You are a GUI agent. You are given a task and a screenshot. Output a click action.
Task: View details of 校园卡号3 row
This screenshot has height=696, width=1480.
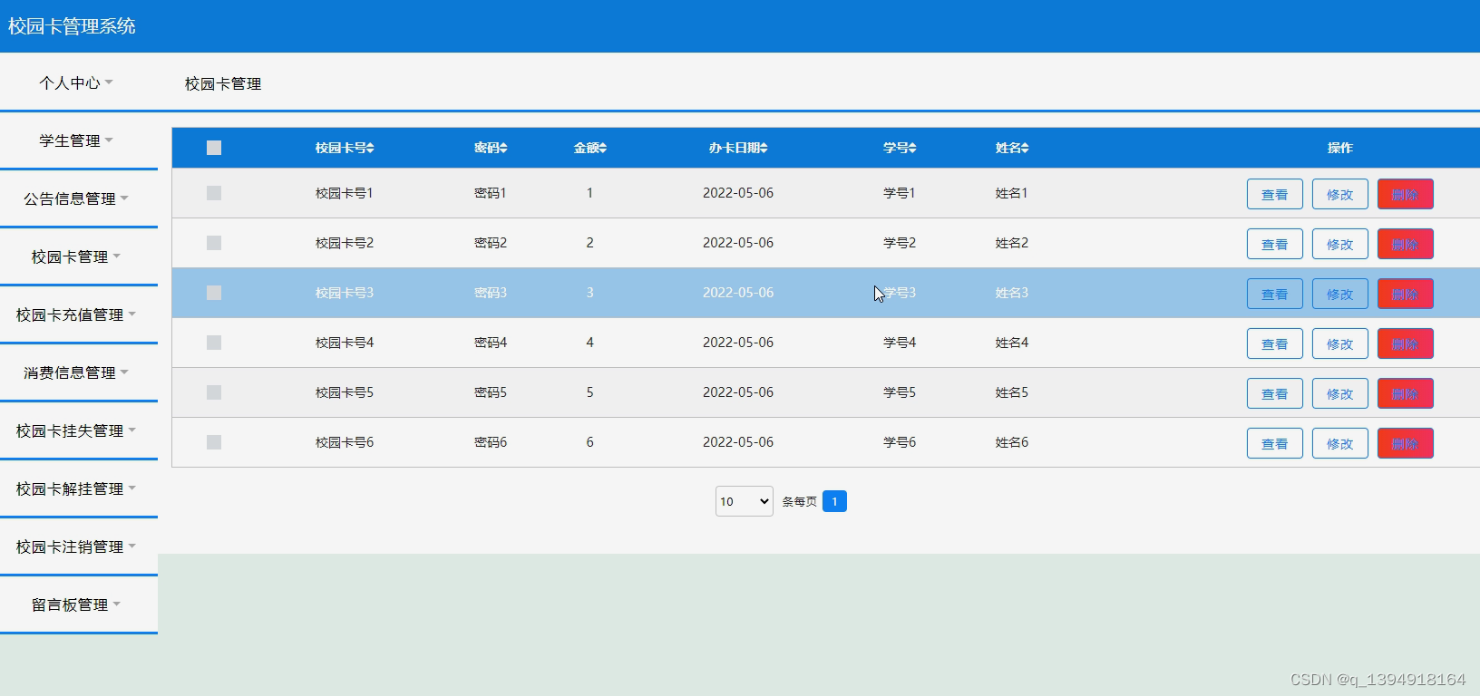pos(1274,294)
